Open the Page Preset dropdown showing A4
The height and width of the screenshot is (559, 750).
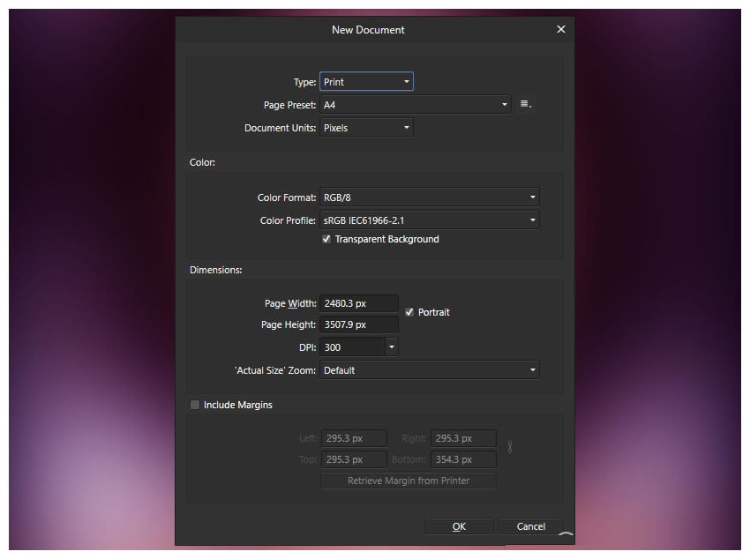coord(415,103)
